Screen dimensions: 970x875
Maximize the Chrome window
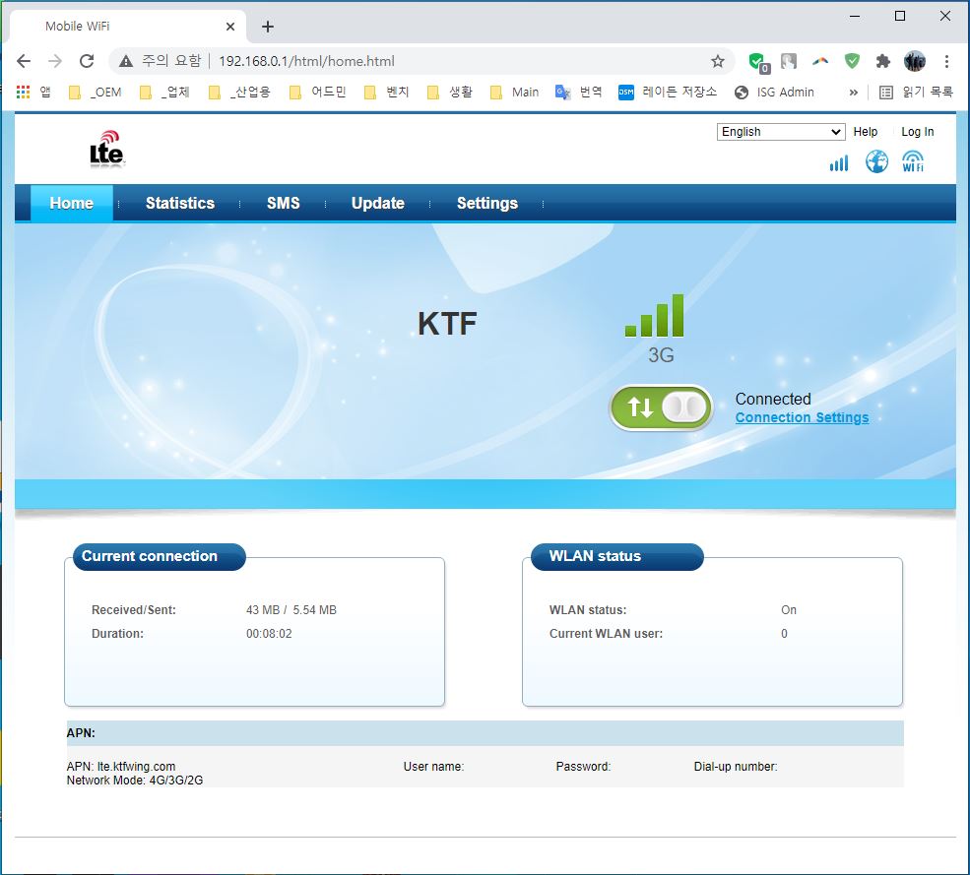coord(900,16)
